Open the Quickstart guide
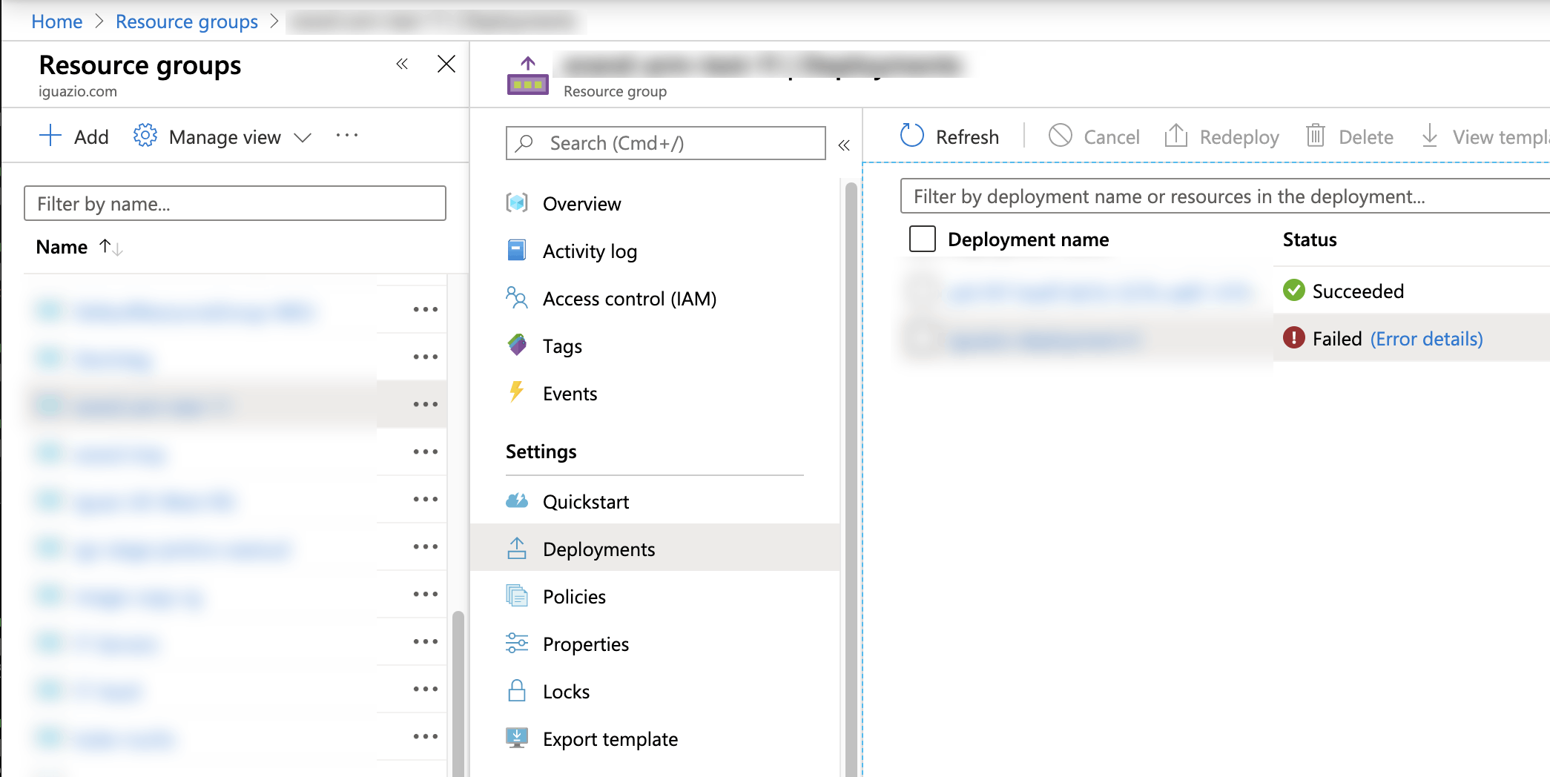Viewport: 1550px width, 777px height. click(587, 501)
